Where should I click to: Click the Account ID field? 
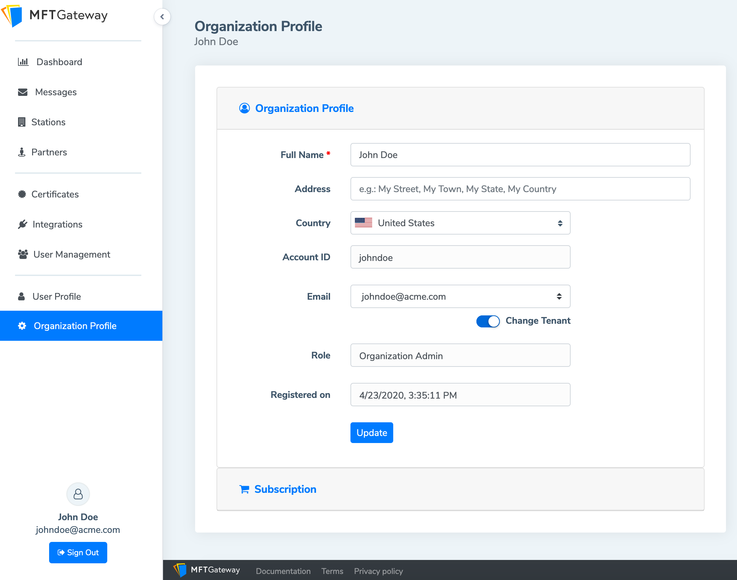460,257
